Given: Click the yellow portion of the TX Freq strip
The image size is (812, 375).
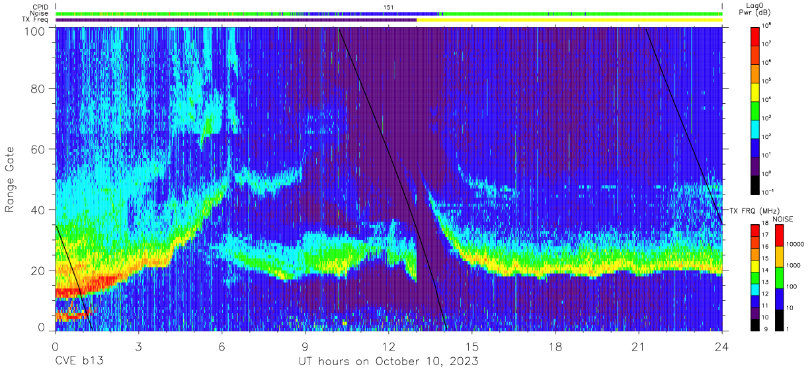Looking at the screenshot, I should 569,20.
